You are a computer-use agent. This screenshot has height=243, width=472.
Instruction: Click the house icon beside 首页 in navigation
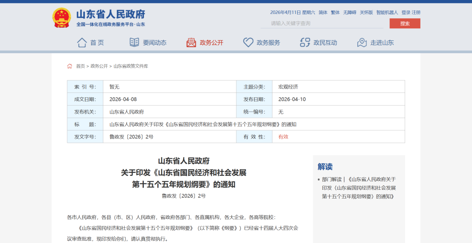(x=82, y=42)
